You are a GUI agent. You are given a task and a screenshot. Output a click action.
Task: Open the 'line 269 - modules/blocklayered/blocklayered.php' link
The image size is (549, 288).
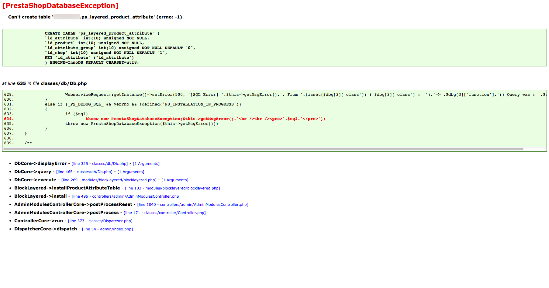click(x=109, y=180)
